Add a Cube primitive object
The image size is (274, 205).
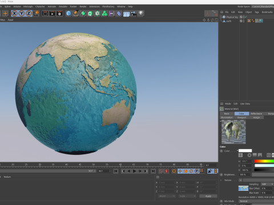pyautogui.click(x=68, y=14)
